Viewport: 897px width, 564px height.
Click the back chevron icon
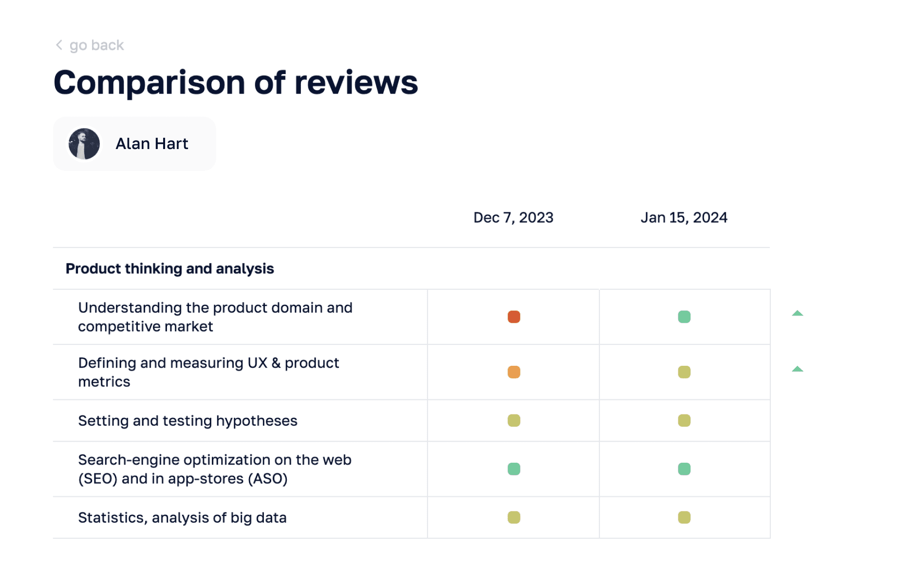click(58, 45)
